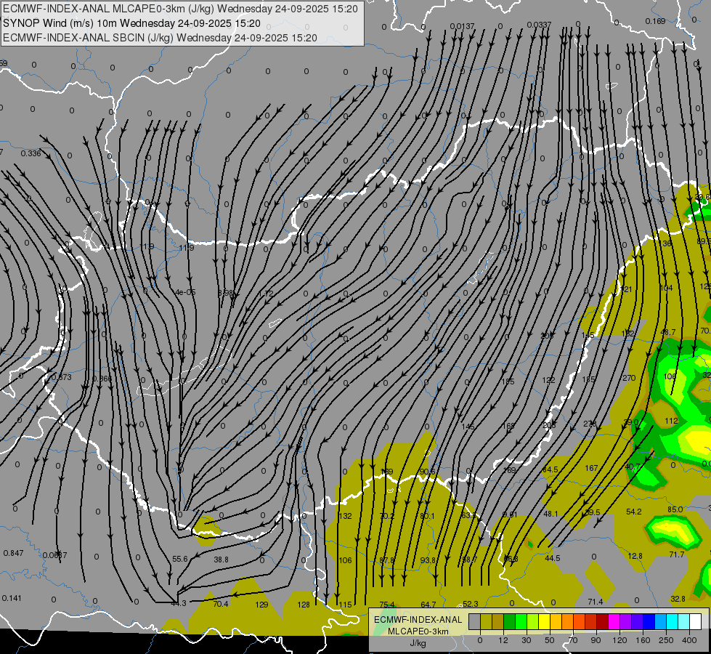Click the legend scale value 400

pyautogui.click(x=689, y=640)
